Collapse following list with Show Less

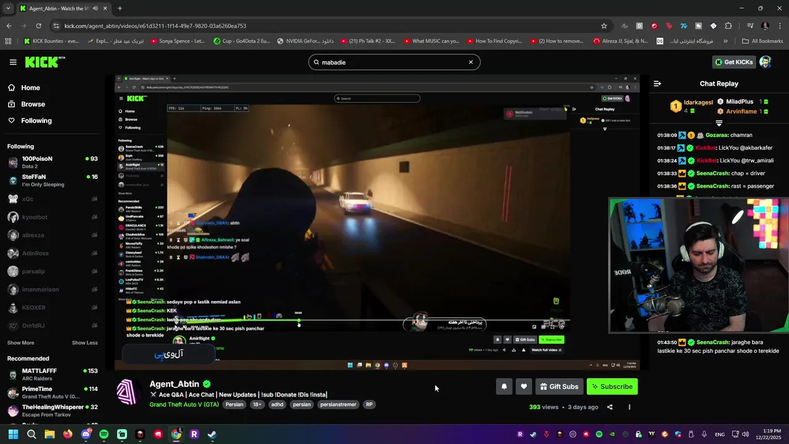pos(84,343)
